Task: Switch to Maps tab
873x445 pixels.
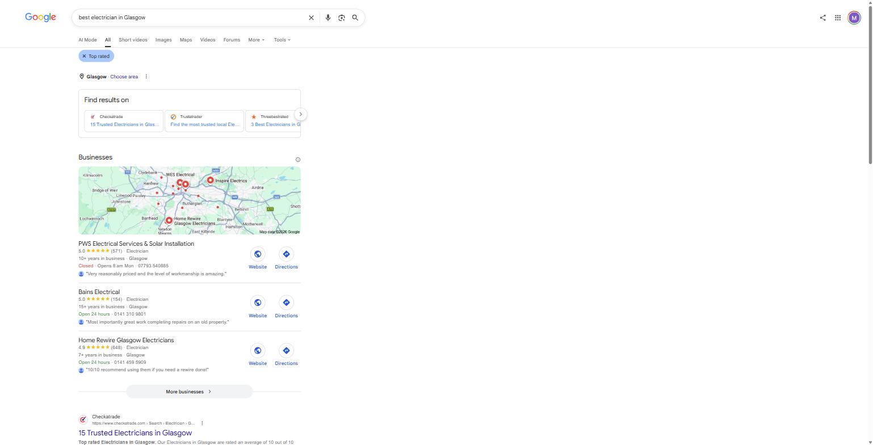Action: [x=186, y=40]
